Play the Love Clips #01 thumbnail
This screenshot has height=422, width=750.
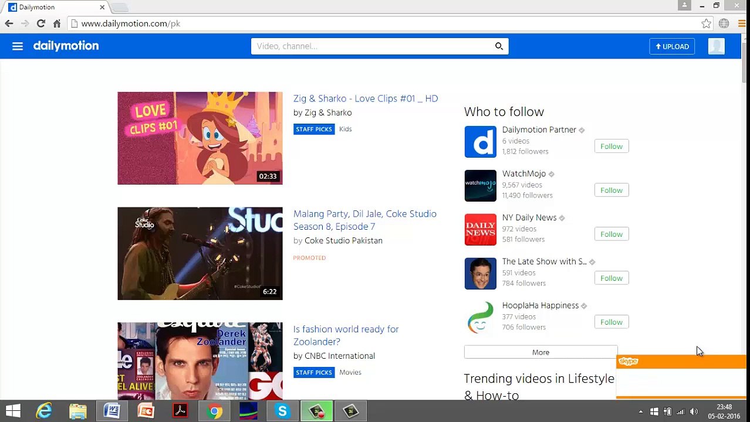coord(200,138)
